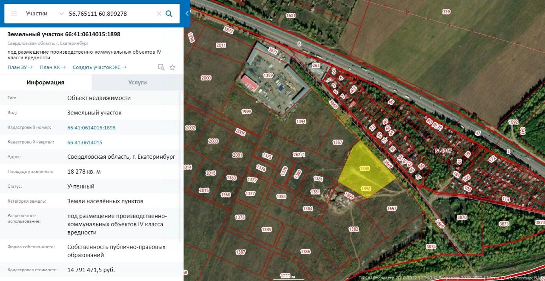This screenshot has width=545, height=281.
Task: Open the hamburger menu in search bar
Action: [x=14, y=14]
